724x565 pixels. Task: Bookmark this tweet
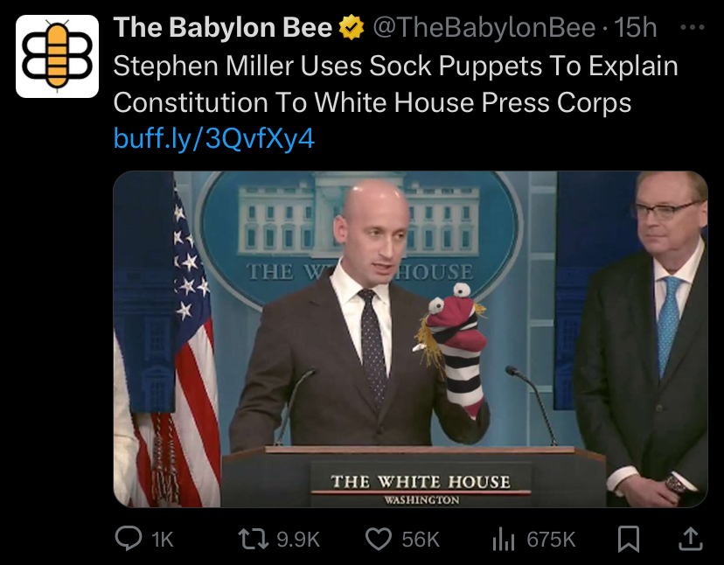[629, 539]
